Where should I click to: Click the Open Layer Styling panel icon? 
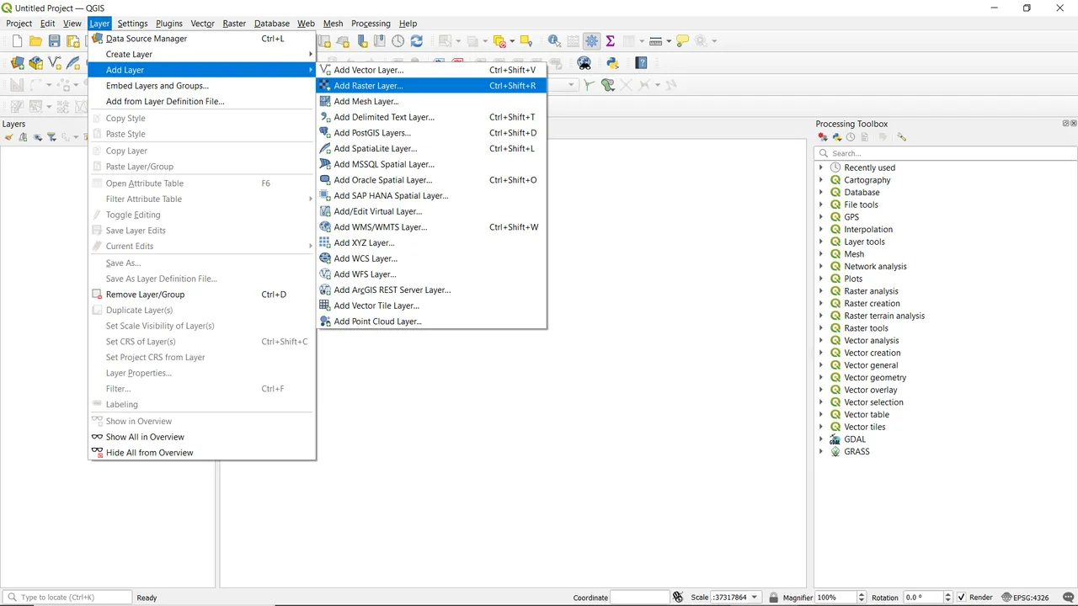pos(8,137)
